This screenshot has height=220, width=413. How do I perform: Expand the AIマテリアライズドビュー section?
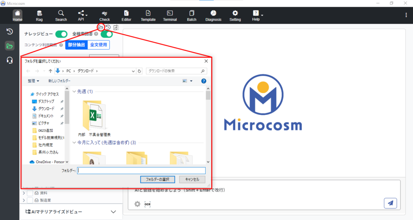(x=113, y=212)
